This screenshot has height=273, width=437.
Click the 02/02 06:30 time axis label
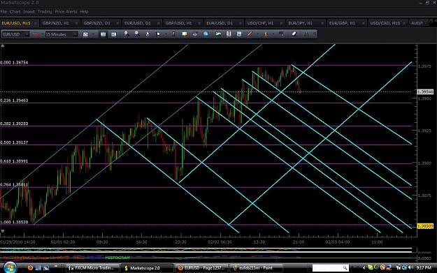click(x=220, y=242)
